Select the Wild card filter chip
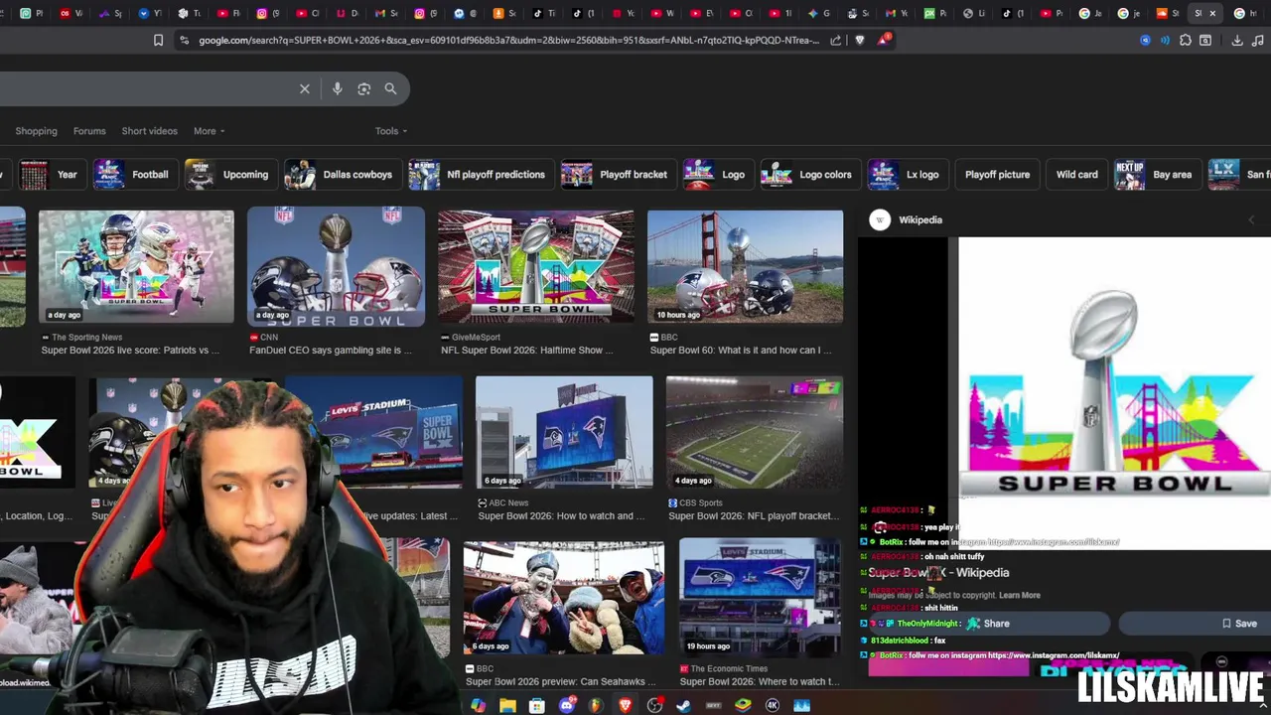 1076,175
